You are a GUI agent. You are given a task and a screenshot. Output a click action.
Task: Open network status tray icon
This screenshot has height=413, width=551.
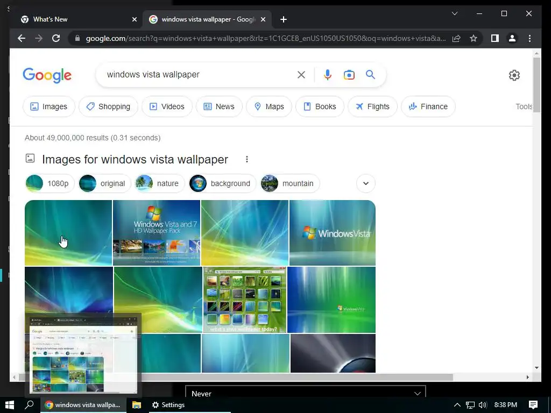click(x=470, y=405)
